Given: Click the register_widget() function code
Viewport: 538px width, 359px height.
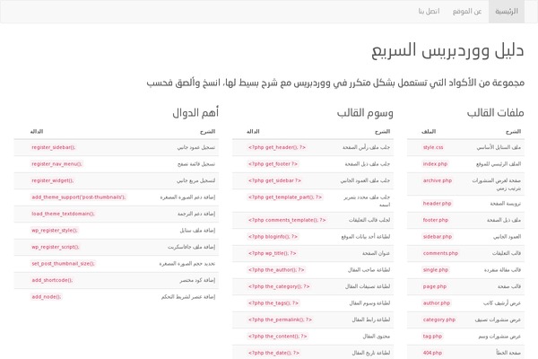Looking at the screenshot, I should 52,180.
